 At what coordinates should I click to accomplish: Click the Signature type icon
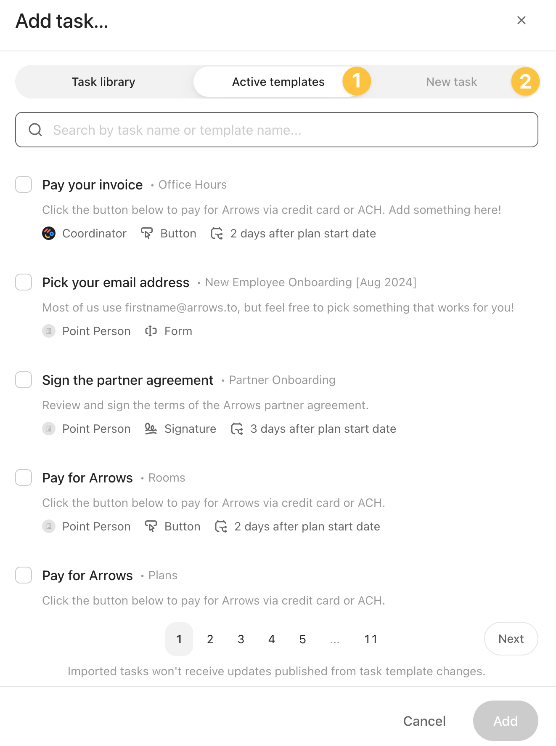pos(151,429)
